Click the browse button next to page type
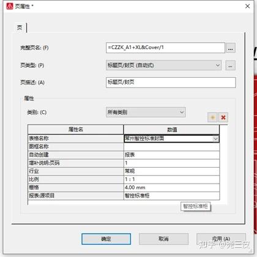Image resolution: width=257 pixels, height=257 pixels. (231, 65)
